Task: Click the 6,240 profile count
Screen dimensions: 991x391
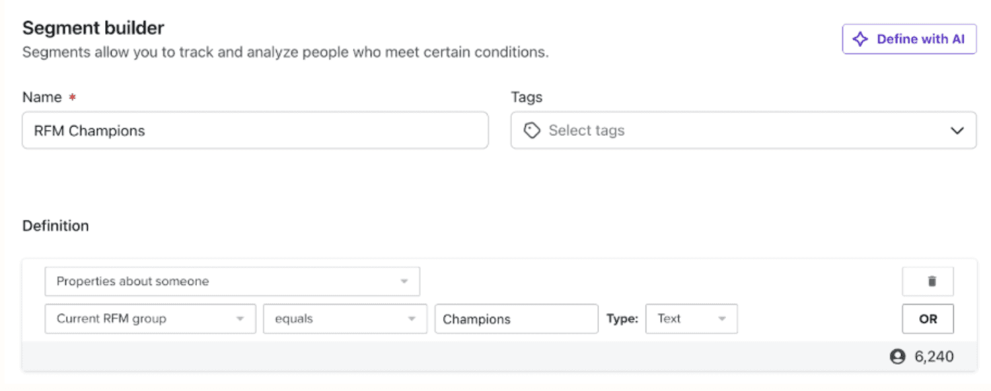Action: point(934,357)
